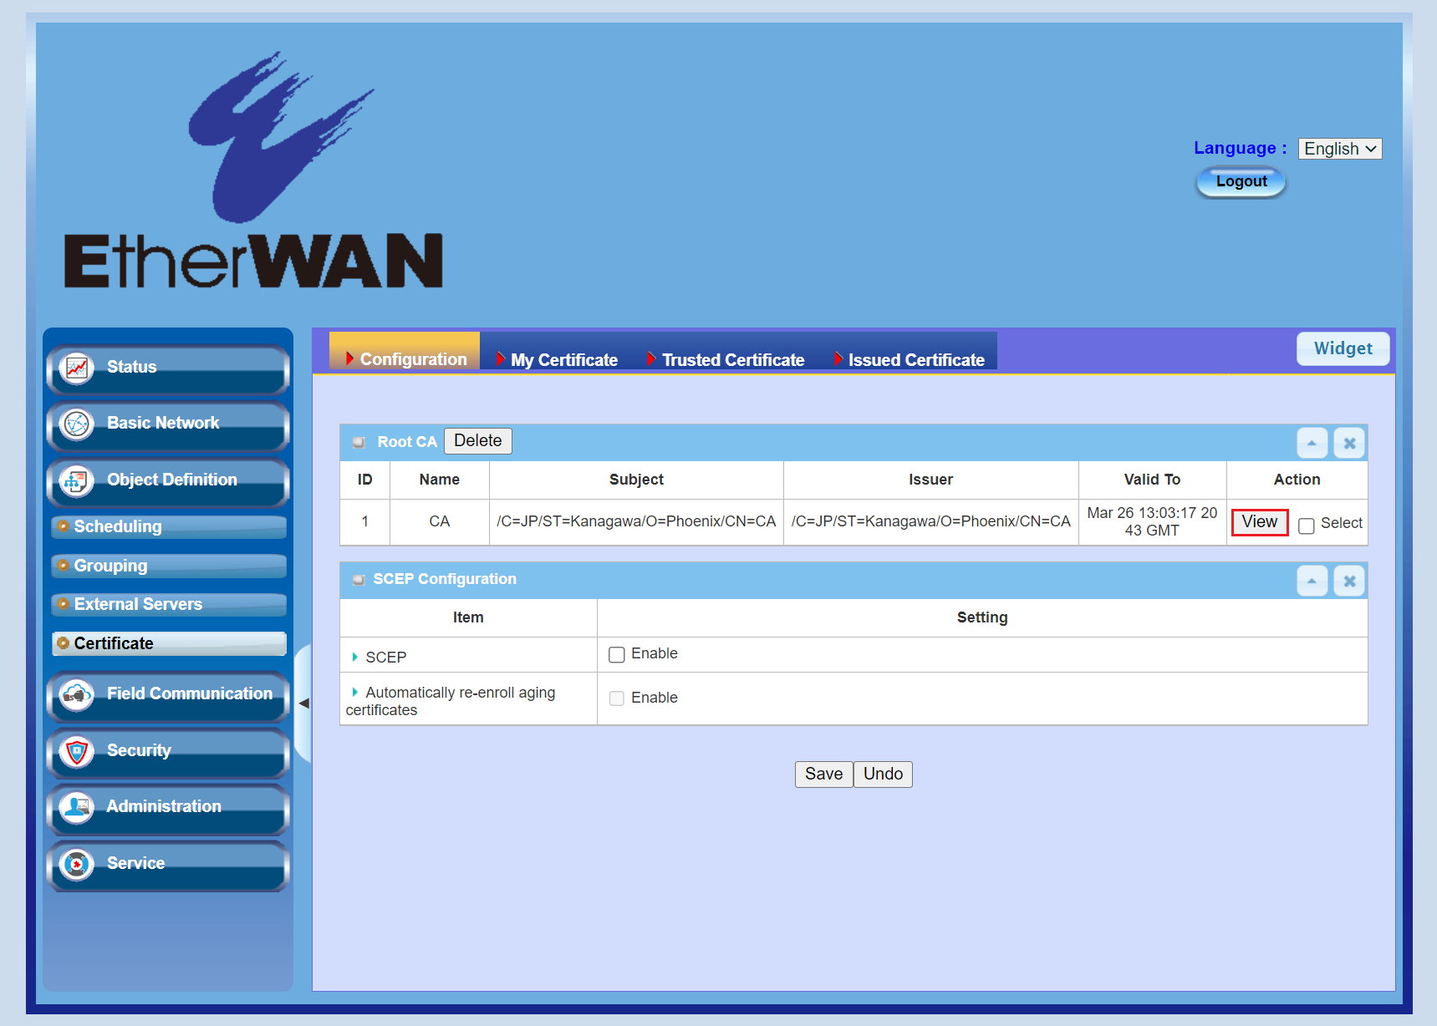The height and width of the screenshot is (1026, 1437).
Task: View the CA certificate
Action: pos(1260,523)
